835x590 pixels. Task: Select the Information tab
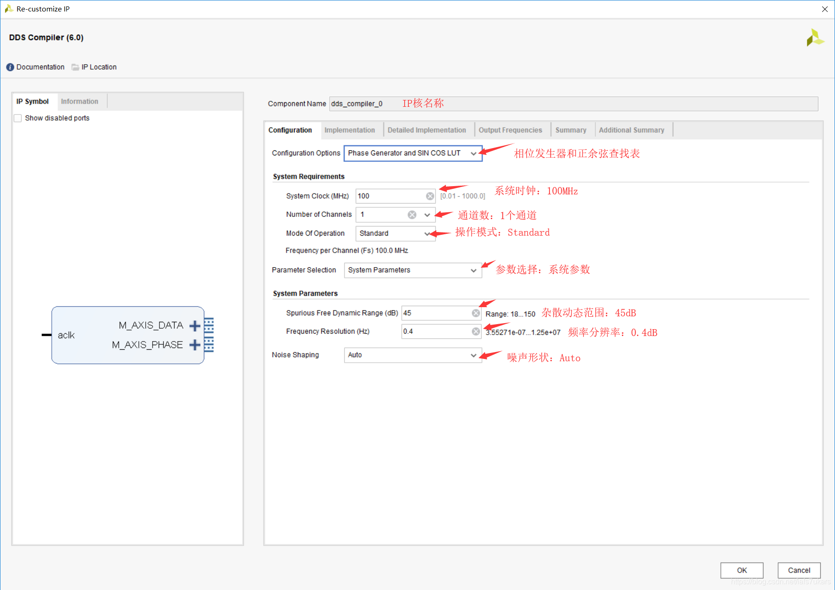point(80,101)
